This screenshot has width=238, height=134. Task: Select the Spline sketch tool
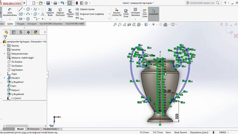click(35, 9)
